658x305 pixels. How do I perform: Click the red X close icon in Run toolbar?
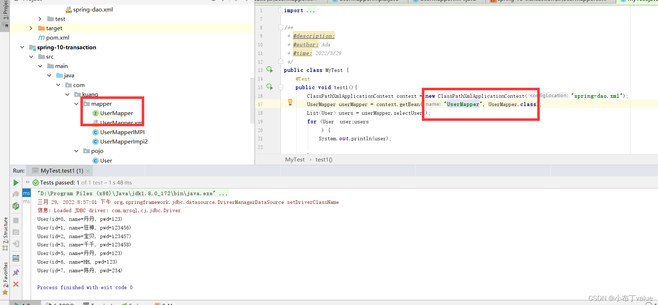(x=16, y=284)
